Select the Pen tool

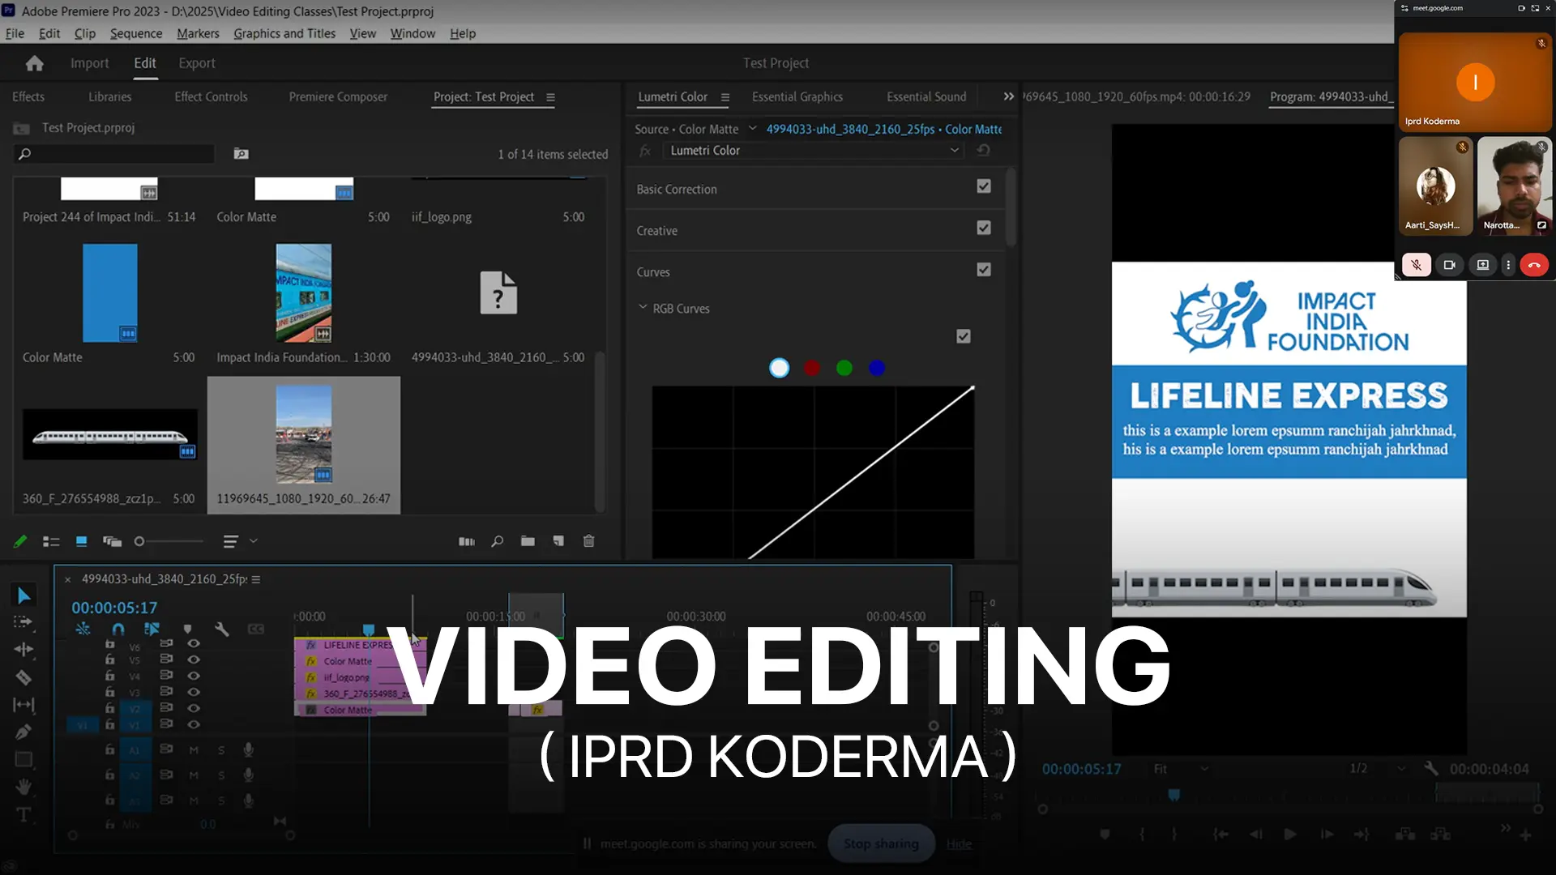[24, 732]
